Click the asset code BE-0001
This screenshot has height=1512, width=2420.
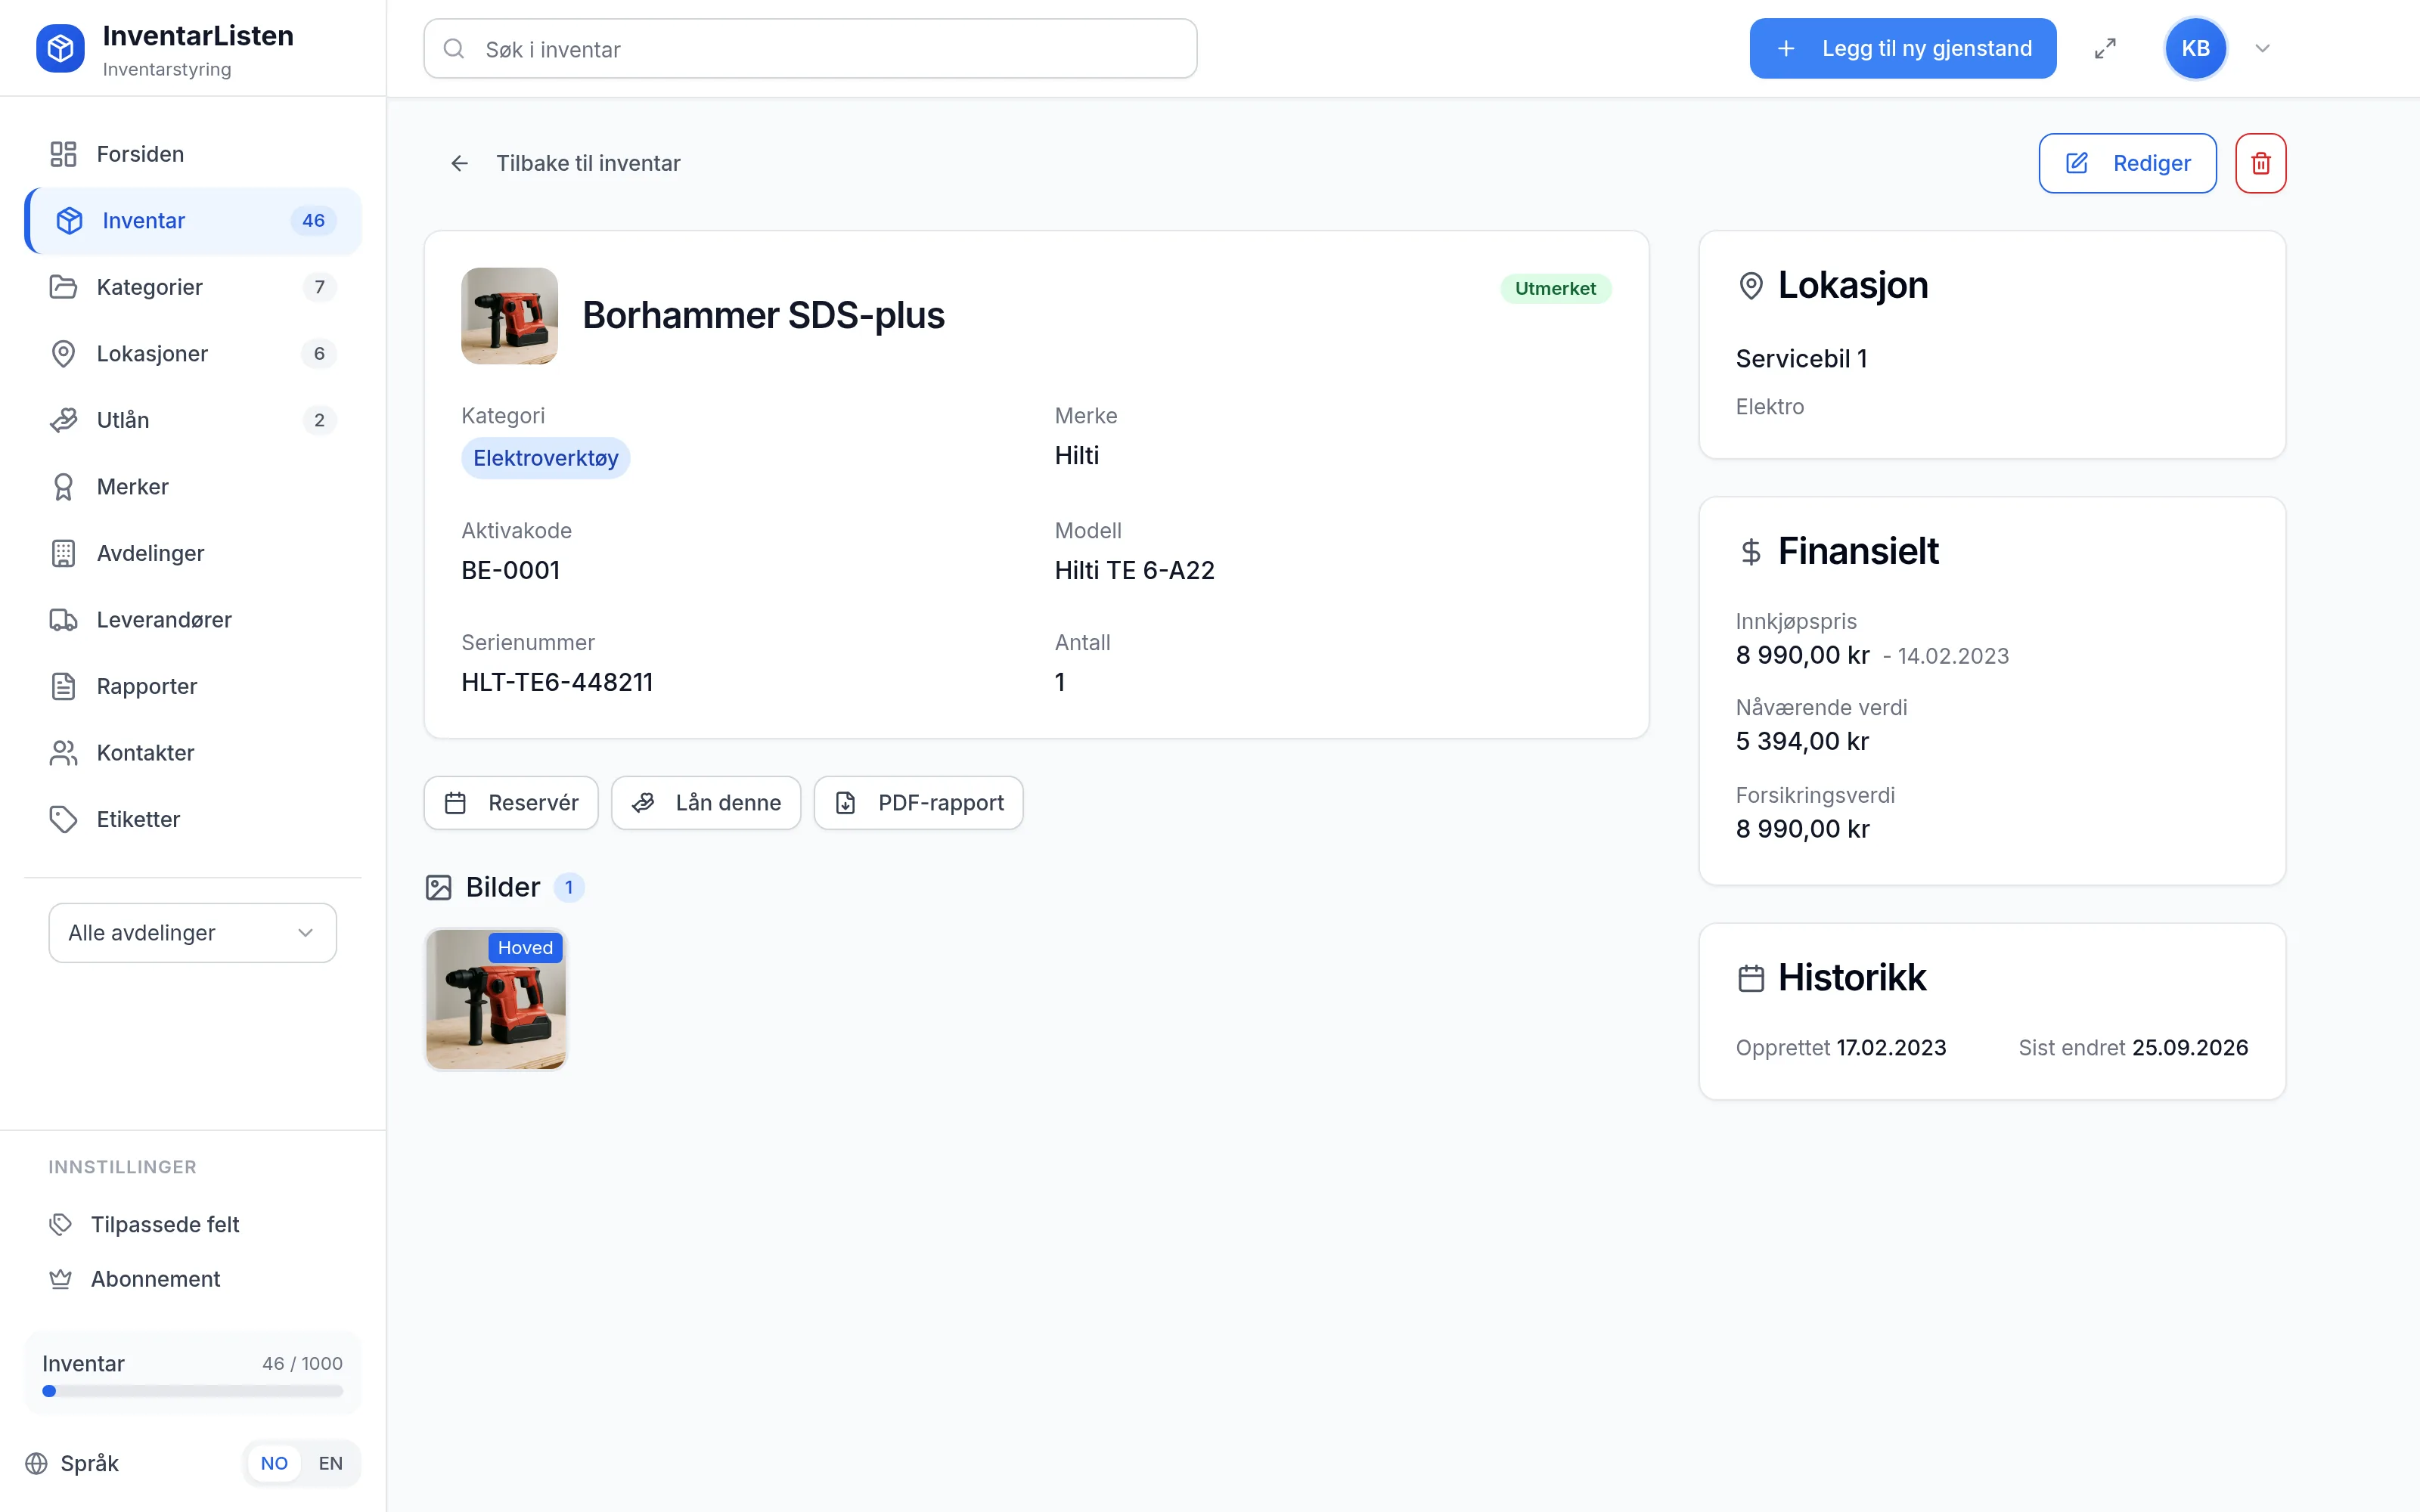click(x=510, y=570)
